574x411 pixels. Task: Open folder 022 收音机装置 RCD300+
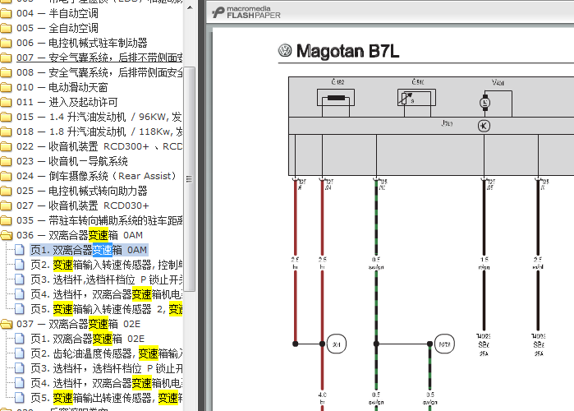click(x=99, y=146)
